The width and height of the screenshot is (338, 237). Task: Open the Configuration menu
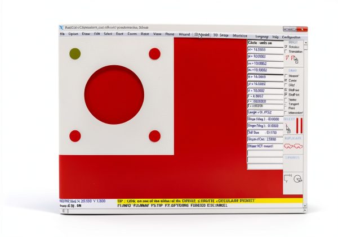291,37
